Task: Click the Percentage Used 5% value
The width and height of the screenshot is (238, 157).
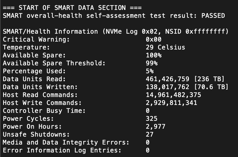Action: pyautogui.click(x=149, y=71)
